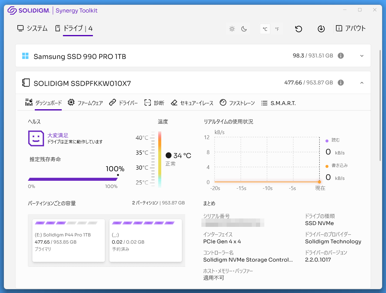Viewport: 386px width, 293px height.
Task: Select Celsius temperature unit
Action: (265, 29)
